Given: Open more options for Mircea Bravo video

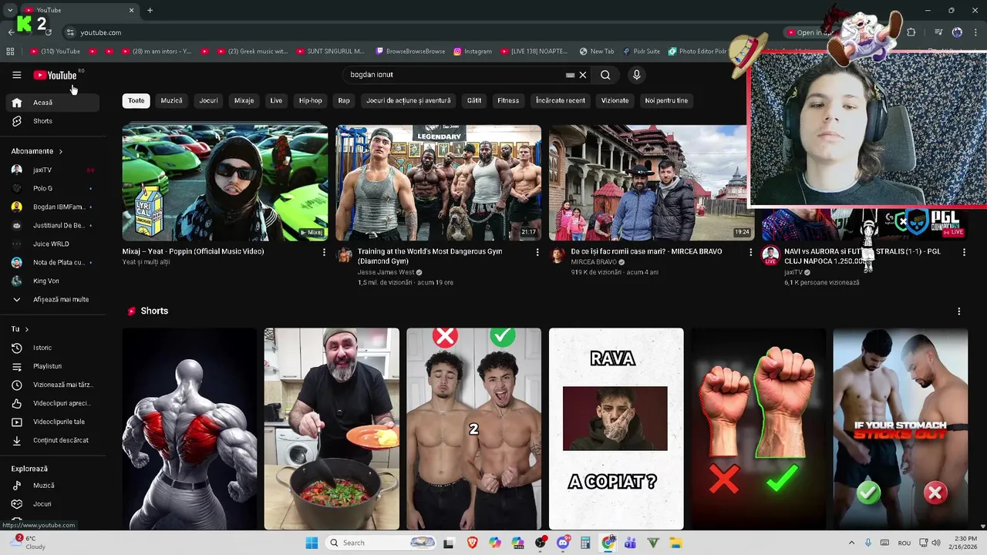Looking at the screenshot, I should coord(751,252).
